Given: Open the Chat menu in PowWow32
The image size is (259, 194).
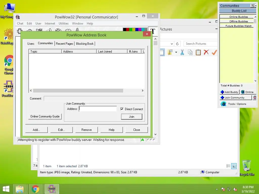Looking at the screenshot, I should 20,23.
